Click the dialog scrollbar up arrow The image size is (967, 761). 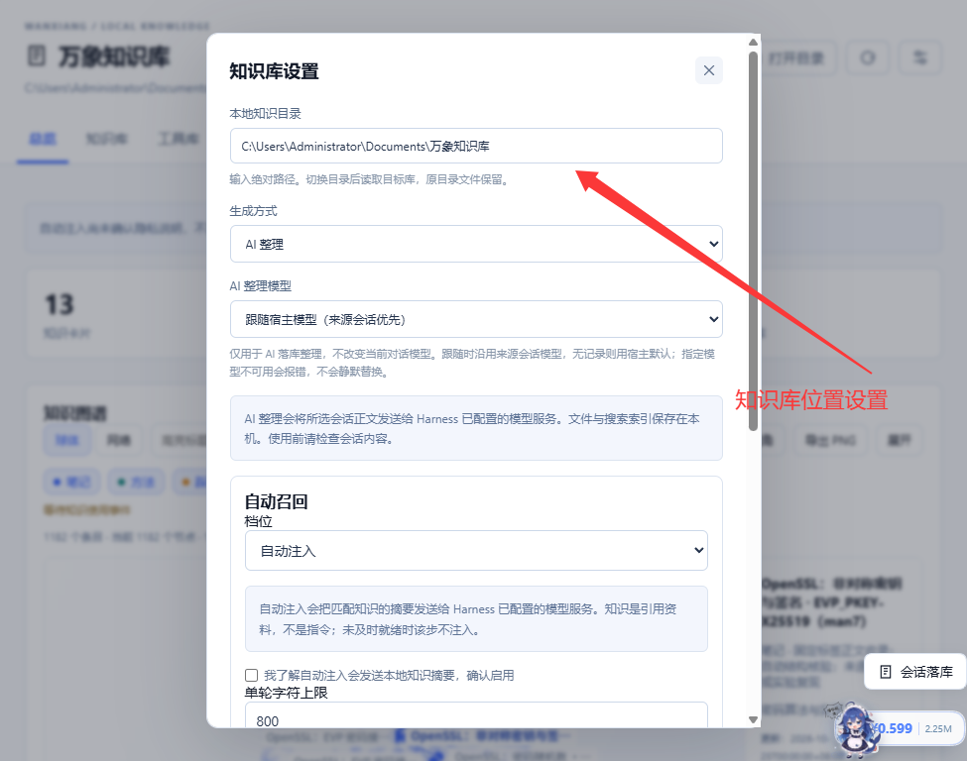753,42
